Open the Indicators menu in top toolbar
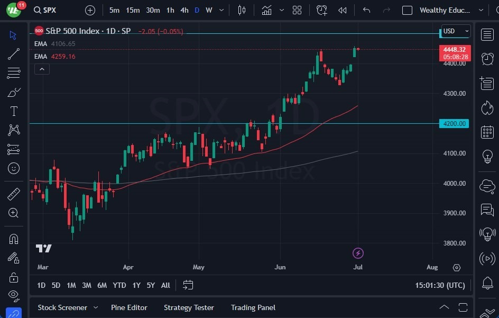Viewport: 499px width, 318px height. (266, 10)
